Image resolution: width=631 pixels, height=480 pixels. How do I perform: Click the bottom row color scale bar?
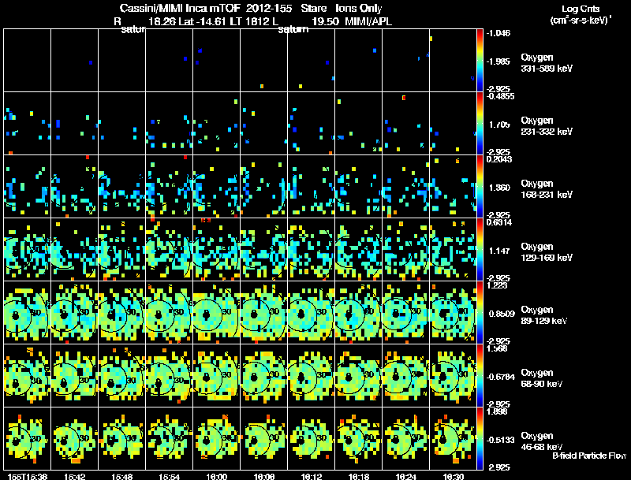(480, 438)
